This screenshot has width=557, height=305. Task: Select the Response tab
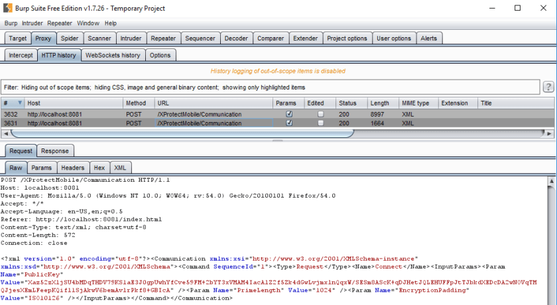point(54,151)
